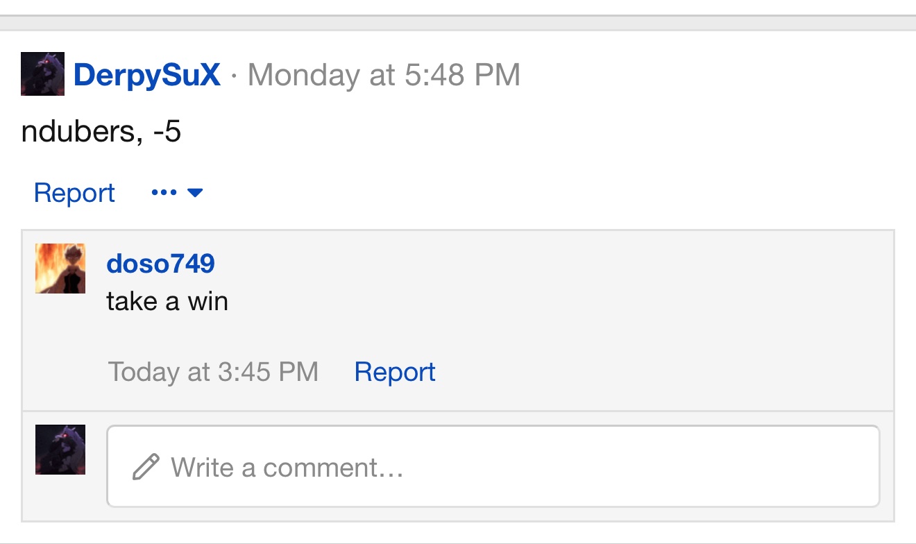Expand the caret arrow next to the dots
The height and width of the screenshot is (544, 916).
pyautogui.click(x=195, y=193)
